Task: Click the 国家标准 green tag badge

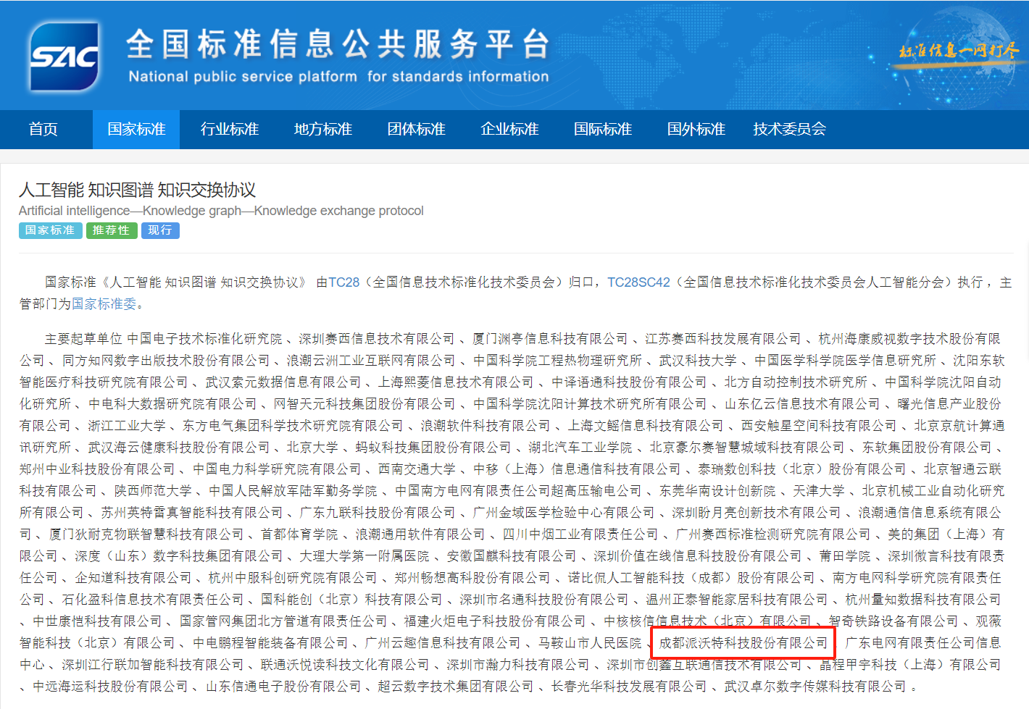Action: point(50,230)
